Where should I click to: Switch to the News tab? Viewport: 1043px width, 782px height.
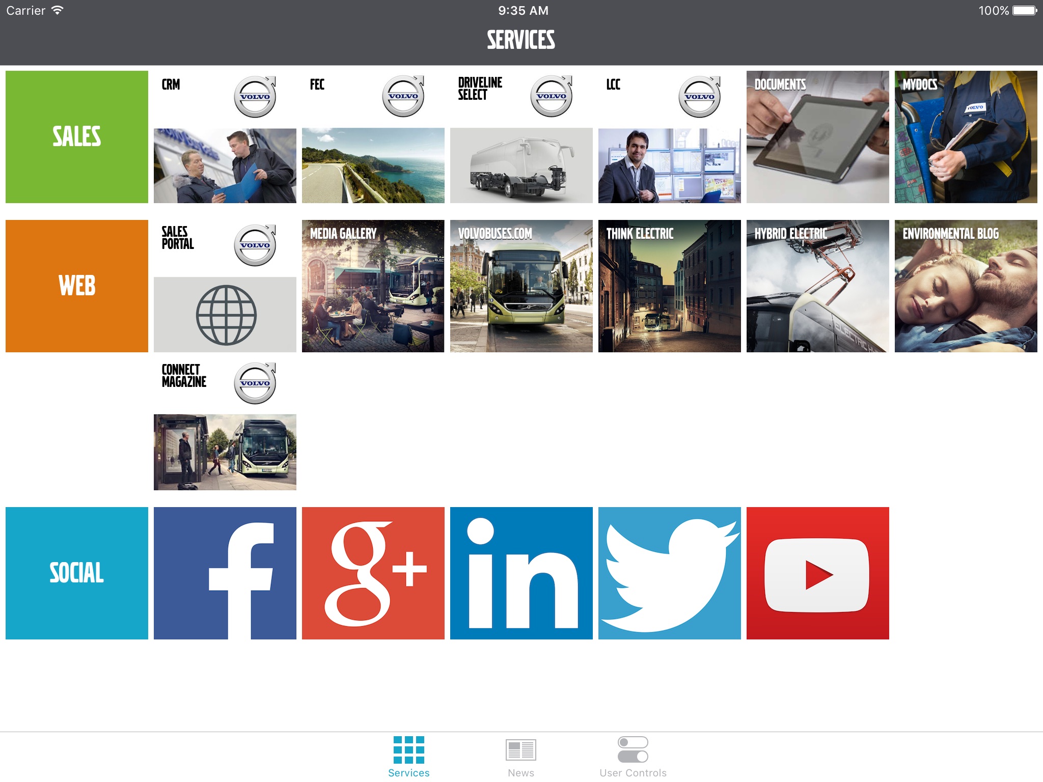click(x=520, y=756)
